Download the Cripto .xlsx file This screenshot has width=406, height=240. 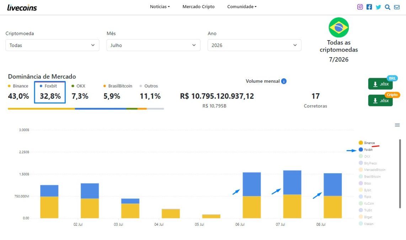380,101
